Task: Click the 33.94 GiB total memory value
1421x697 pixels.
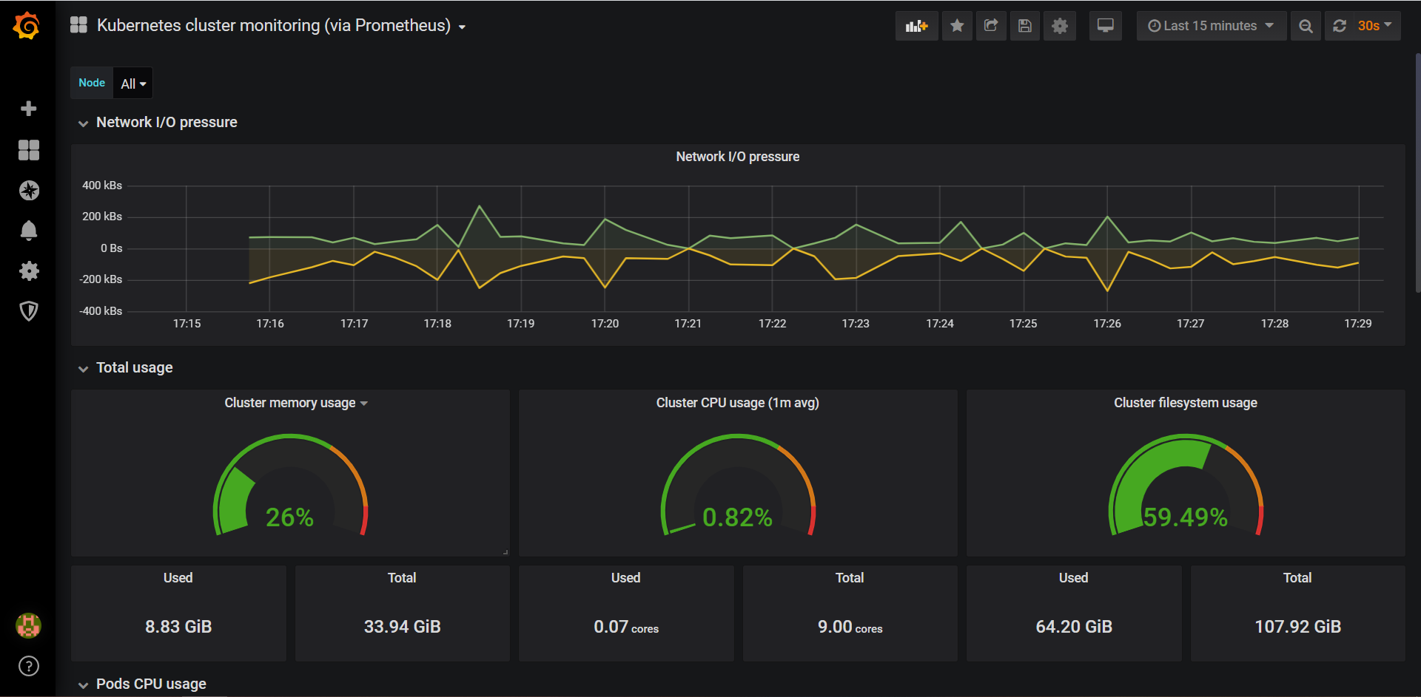Action: tap(402, 627)
